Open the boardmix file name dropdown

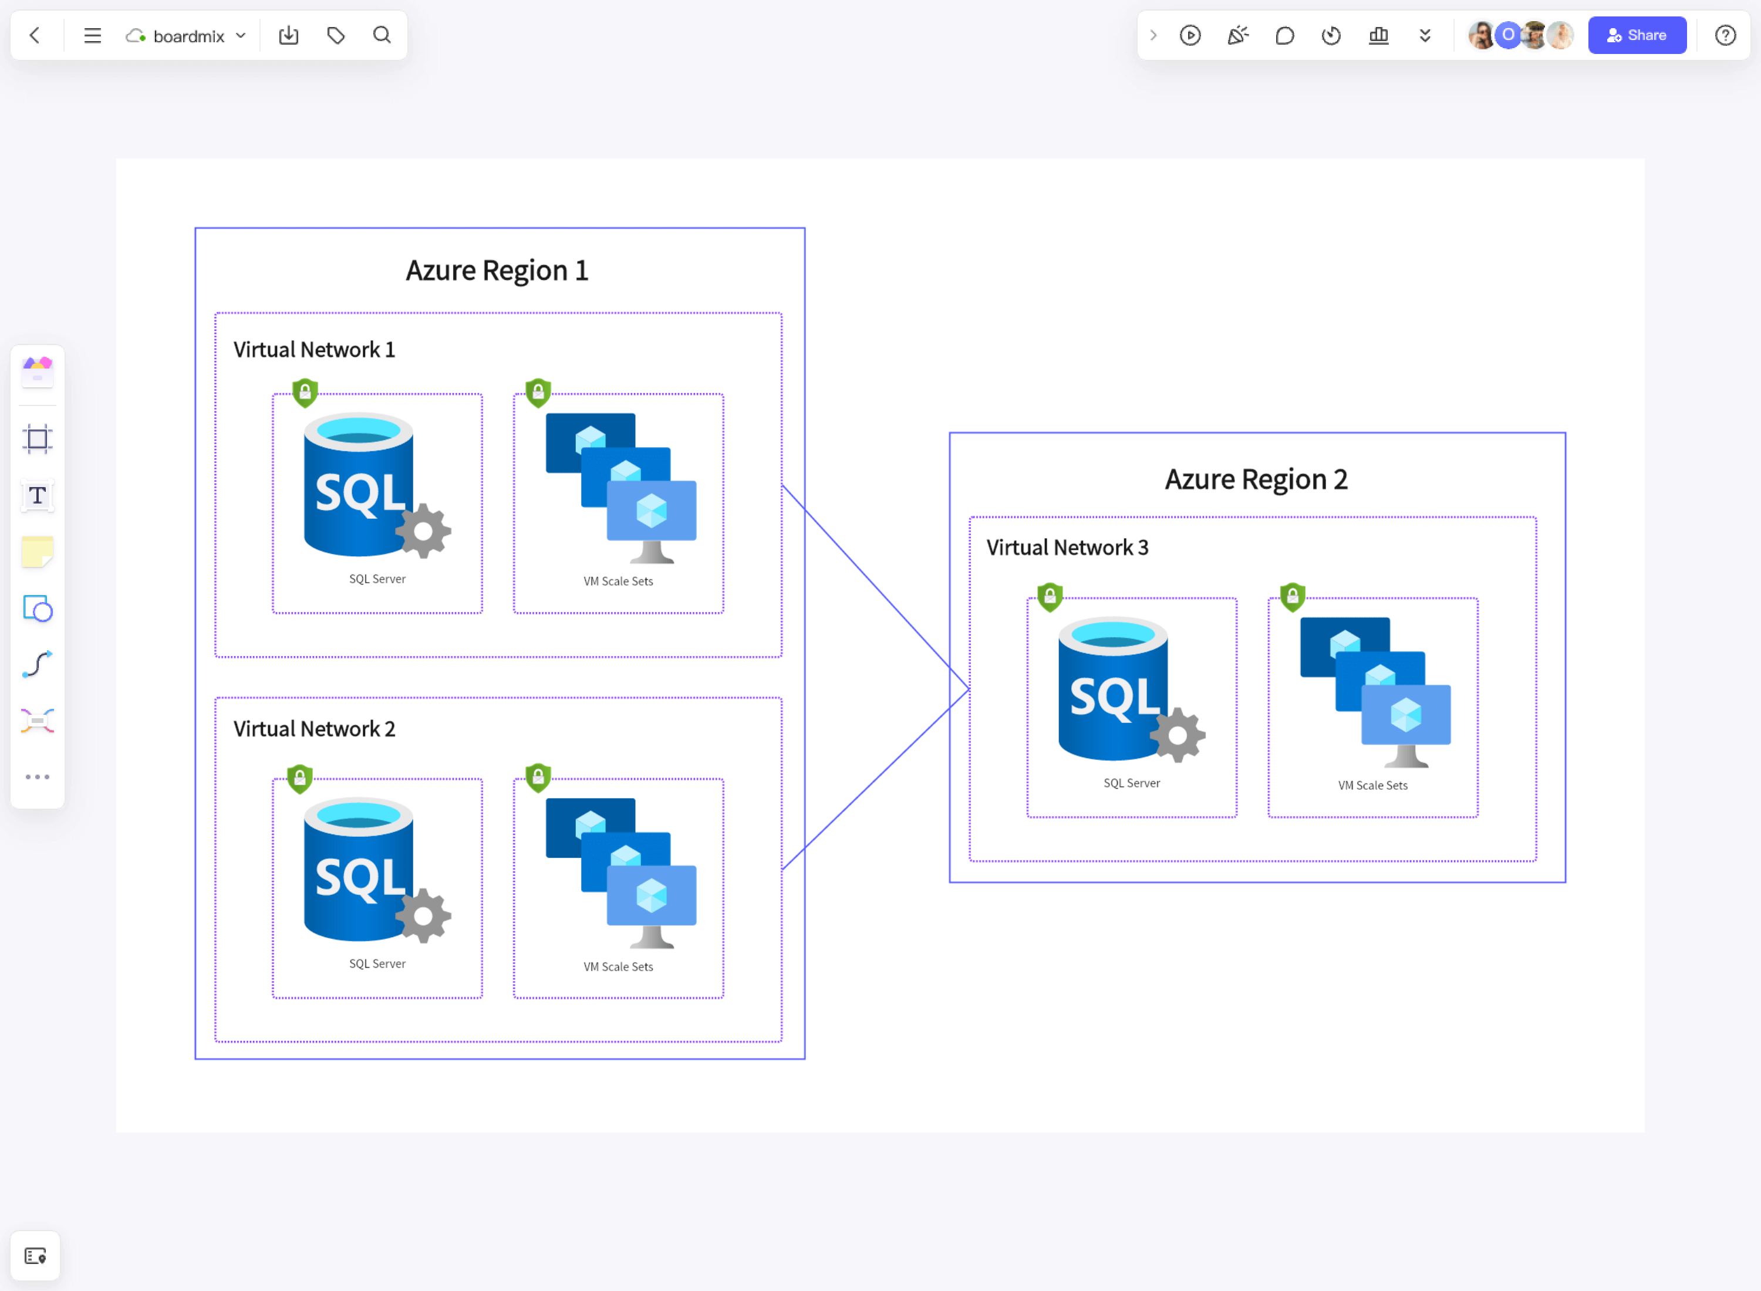(x=187, y=36)
